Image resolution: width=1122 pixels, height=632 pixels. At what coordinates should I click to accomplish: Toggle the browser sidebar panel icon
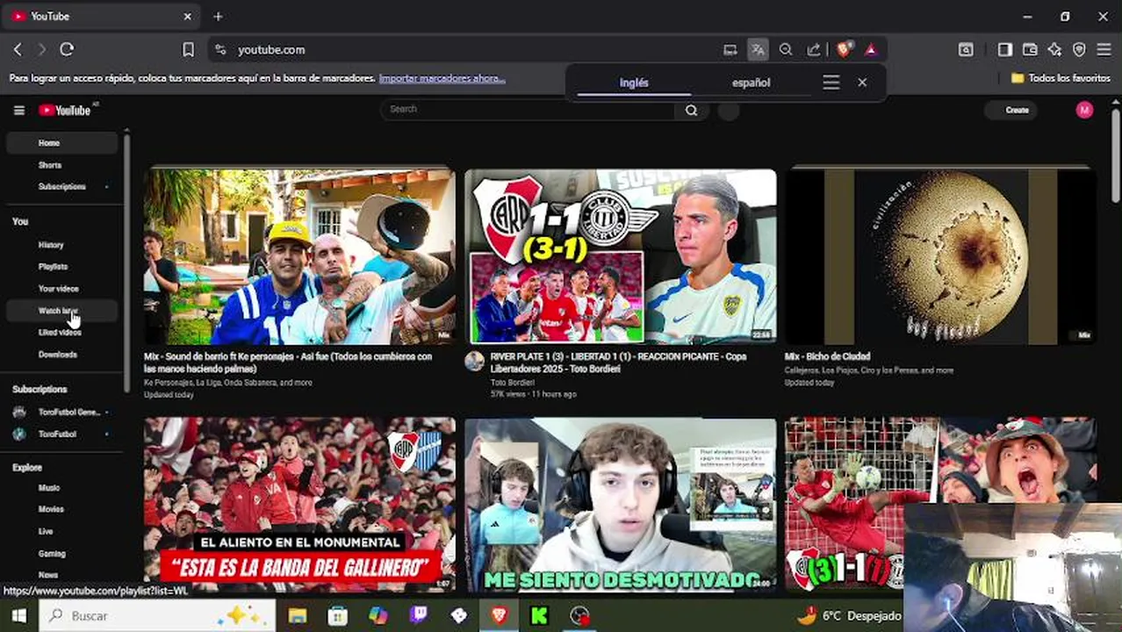(1004, 50)
